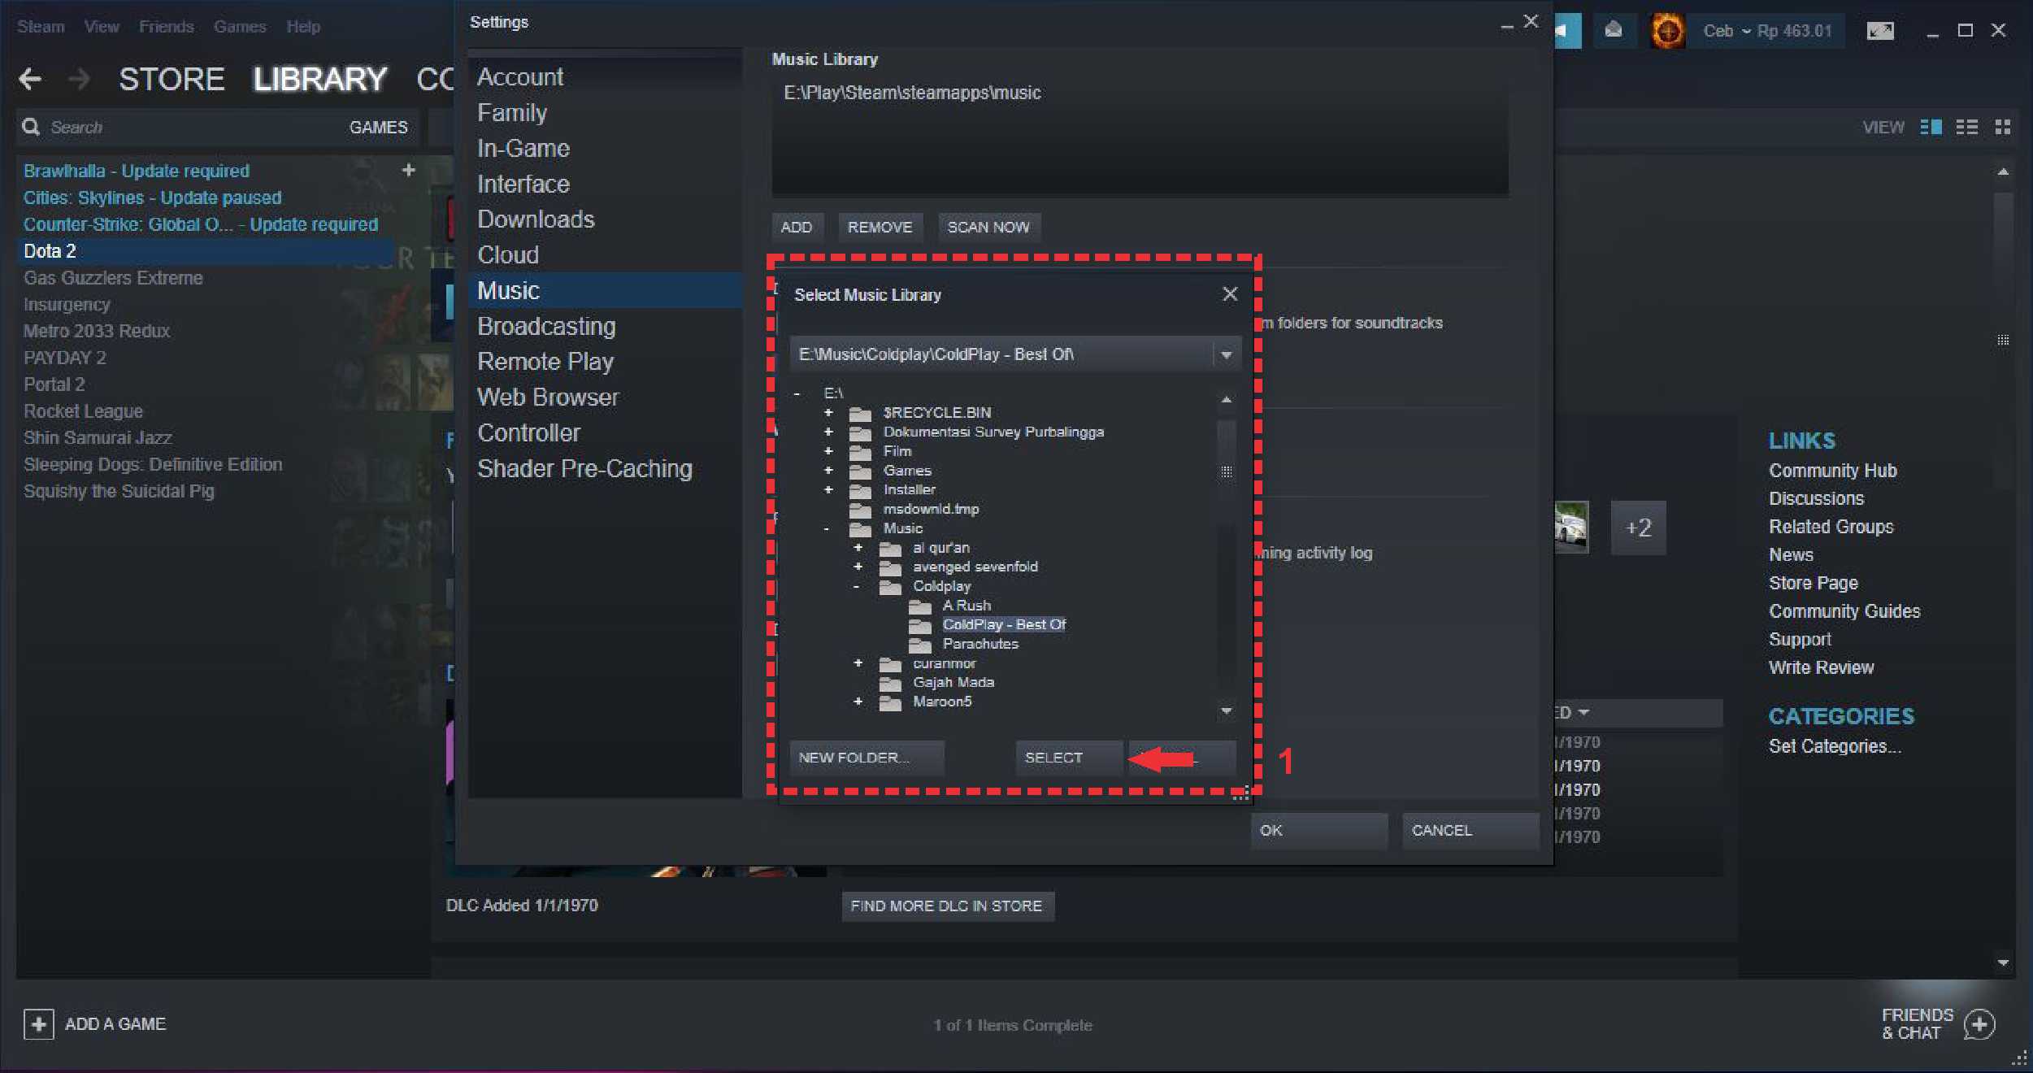Viewport: 2033px width, 1073px height.
Task: Switch to Big Picture mode icon
Action: [x=1880, y=31]
